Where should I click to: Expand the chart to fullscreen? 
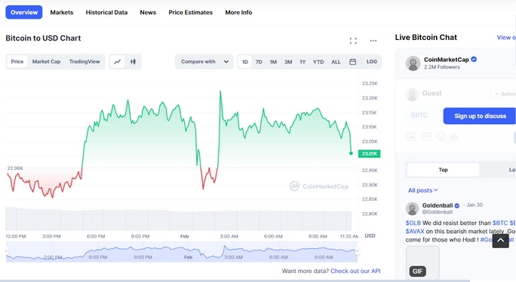[x=353, y=41]
